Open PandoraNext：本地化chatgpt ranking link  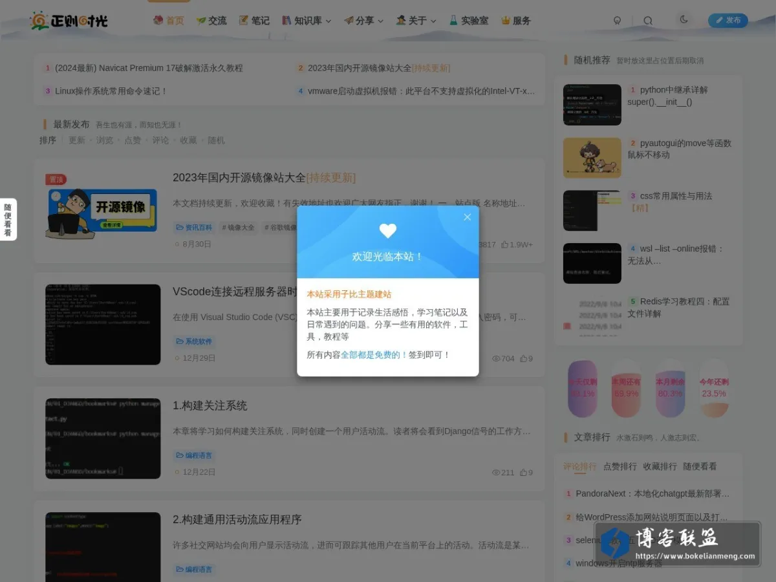click(652, 493)
